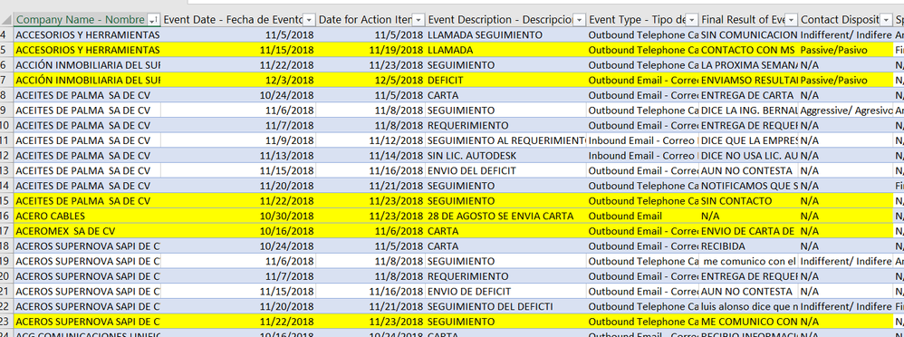The height and width of the screenshot is (337, 904).
Task: Click the RECIBIDA final result cell
Action: (x=749, y=246)
